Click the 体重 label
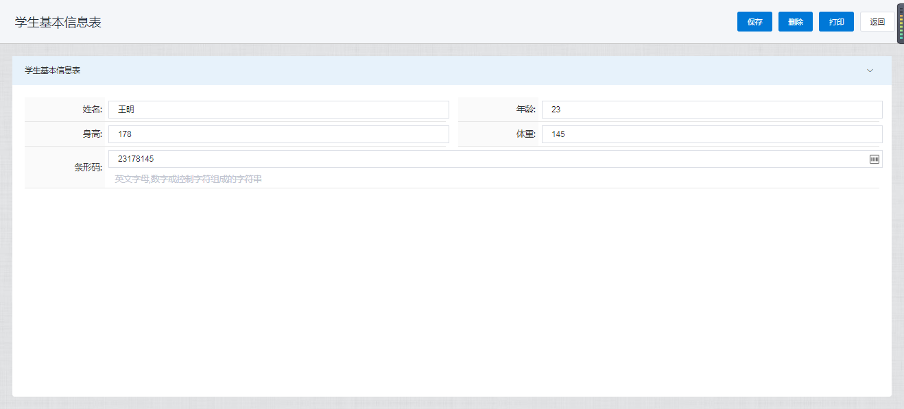904x409 pixels. tap(526, 134)
